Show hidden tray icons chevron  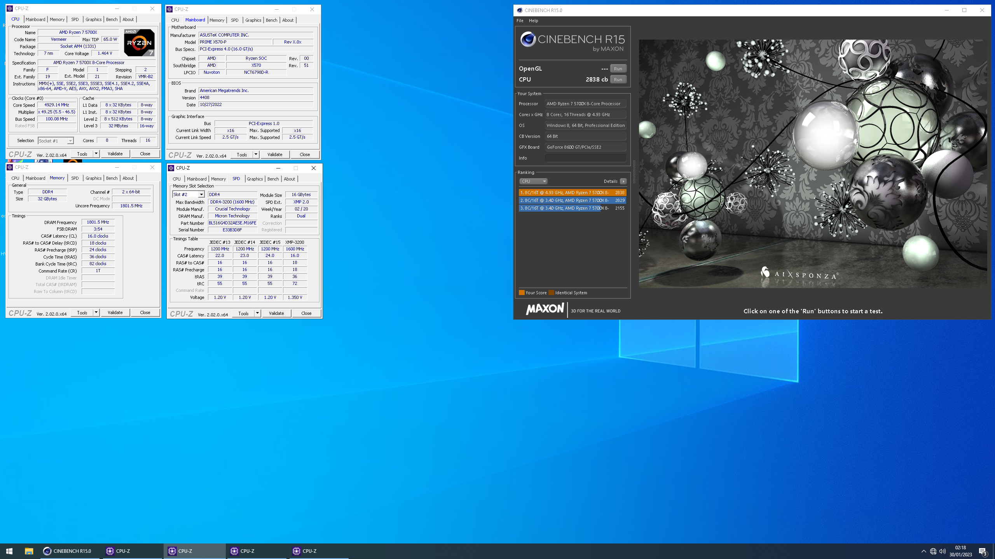tap(923, 551)
